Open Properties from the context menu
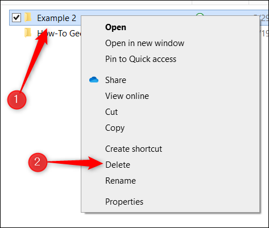This screenshot has width=269, height=228. (x=124, y=202)
